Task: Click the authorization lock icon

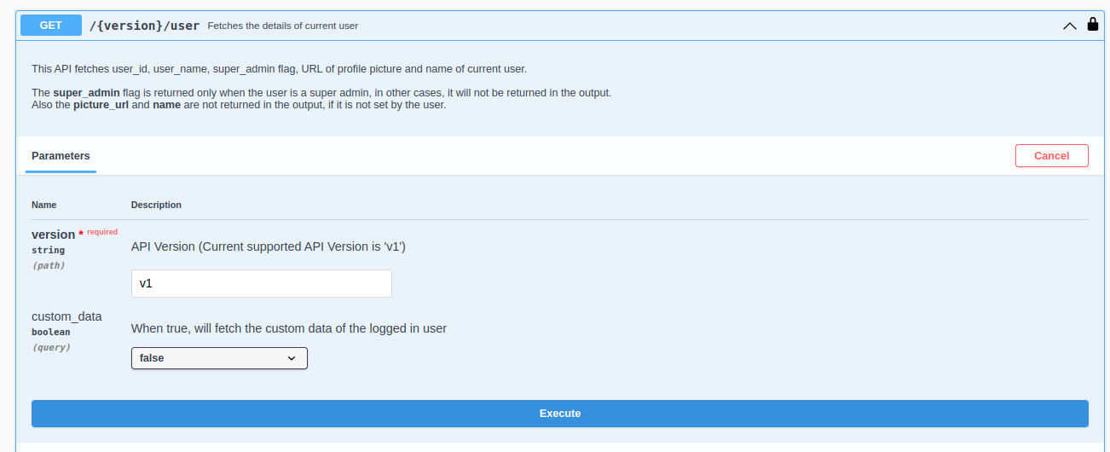Action: click(x=1093, y=25)
